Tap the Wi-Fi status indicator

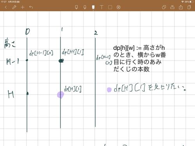pyautogui.click(x=183, y=2)
